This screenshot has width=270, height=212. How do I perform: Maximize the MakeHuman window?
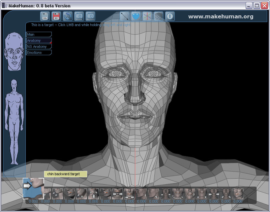(x=257, y=6)
